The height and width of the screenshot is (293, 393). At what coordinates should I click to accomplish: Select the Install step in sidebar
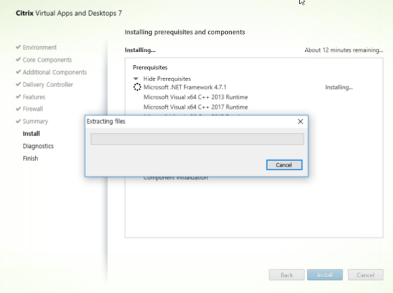[31, 134]
